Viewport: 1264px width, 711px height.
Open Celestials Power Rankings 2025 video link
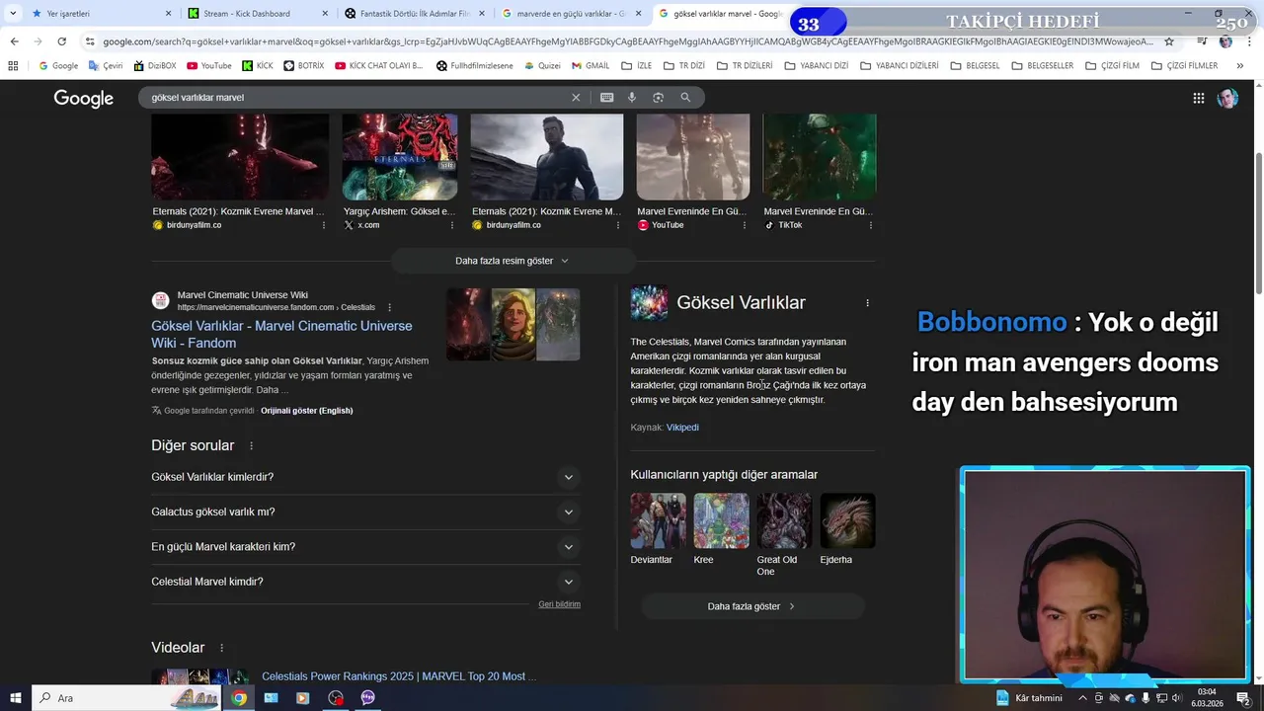[x=399, y=676]
